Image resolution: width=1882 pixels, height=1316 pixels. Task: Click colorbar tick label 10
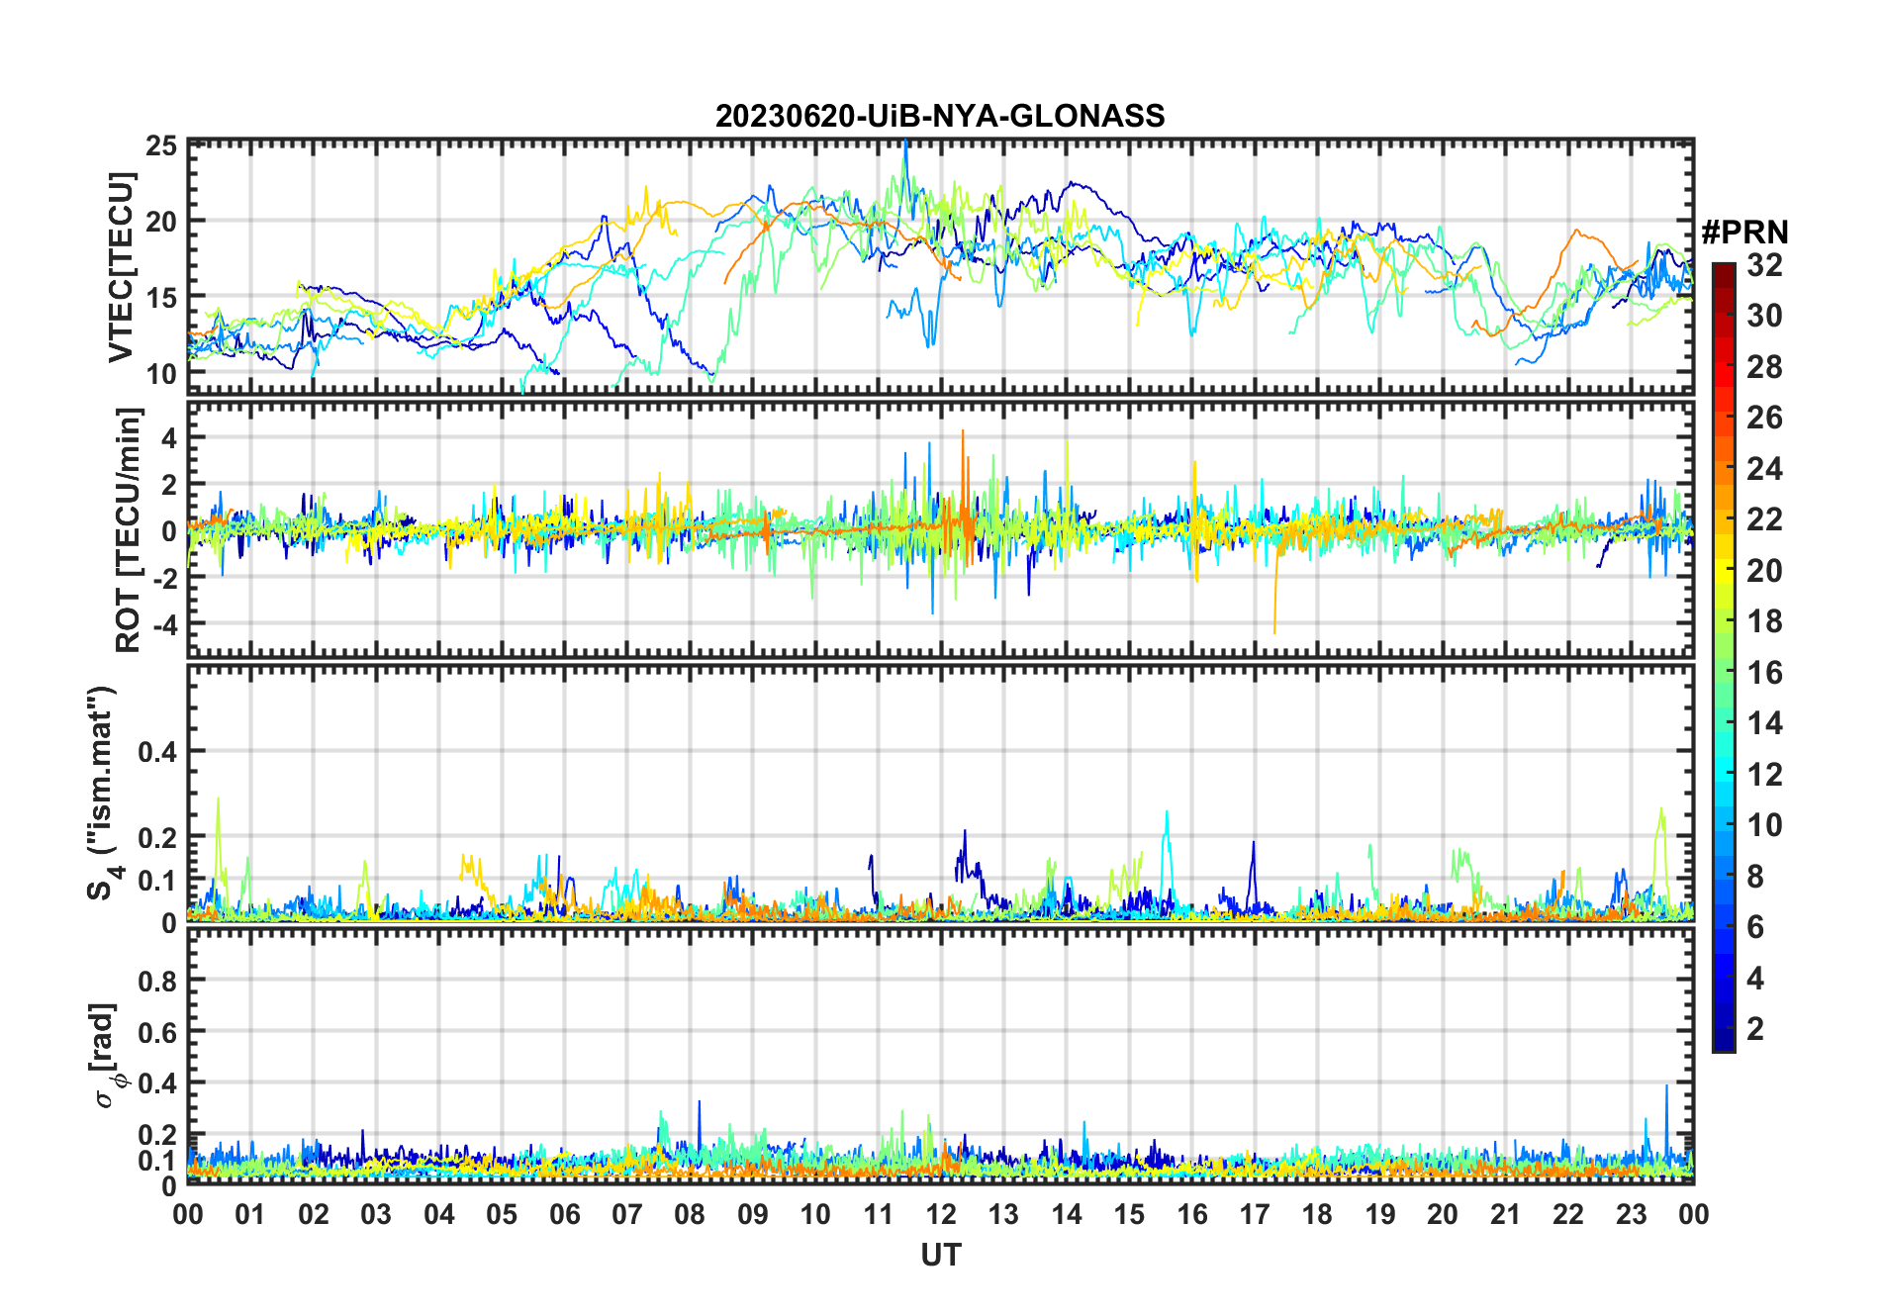pos(1764,825)
